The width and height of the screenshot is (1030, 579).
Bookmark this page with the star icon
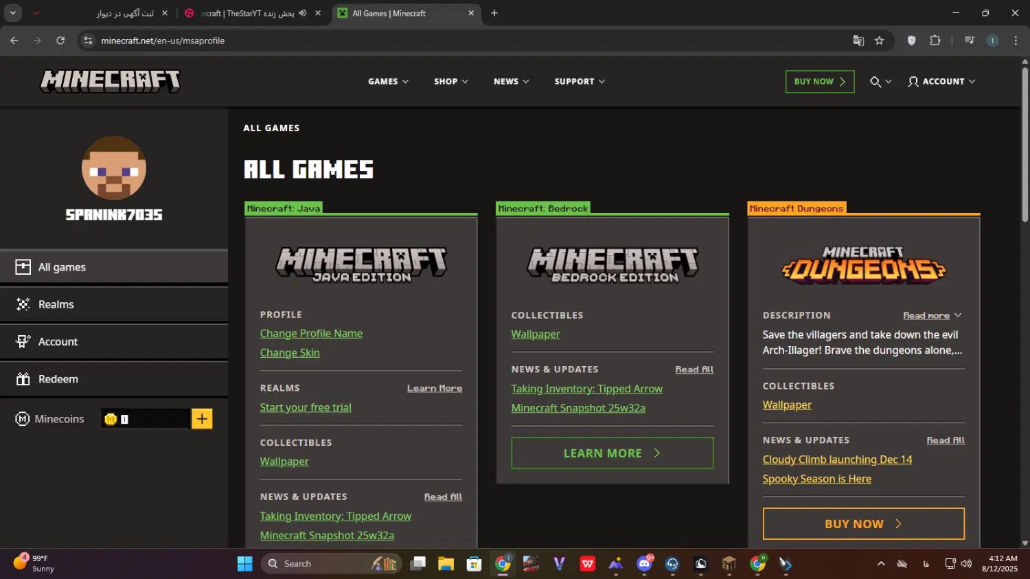coord(879,41)
